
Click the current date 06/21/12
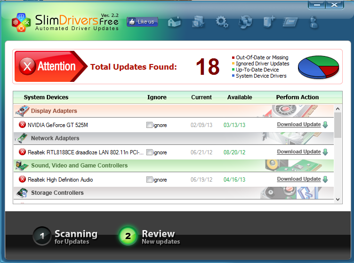201,152
